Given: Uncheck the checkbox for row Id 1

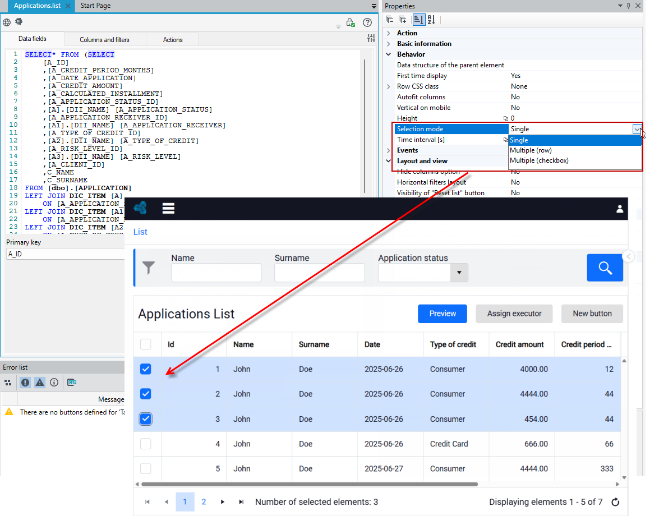Looking at the screenshot, I should [145, 369].
